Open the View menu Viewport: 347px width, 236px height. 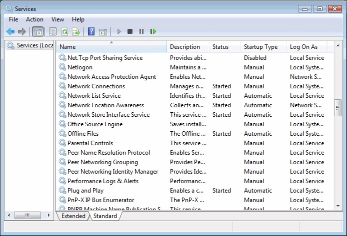coord(58,19)
